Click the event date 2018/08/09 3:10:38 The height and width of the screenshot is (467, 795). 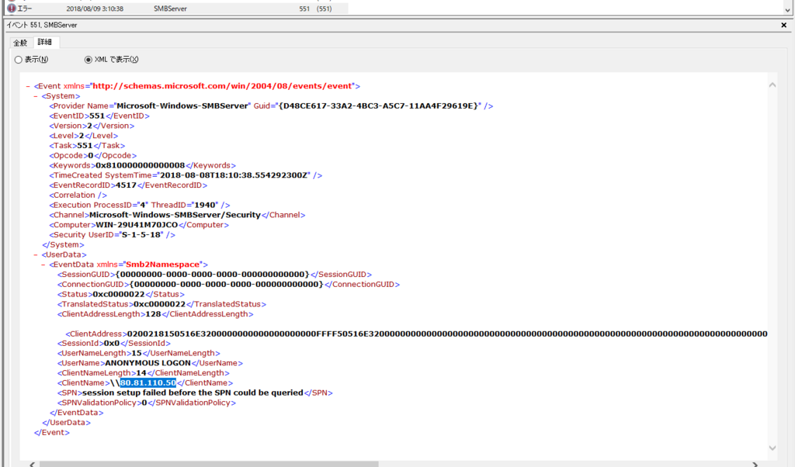pos(95,9)
